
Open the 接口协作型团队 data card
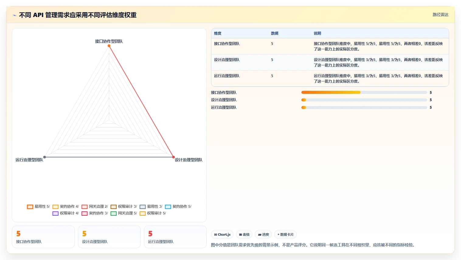coord(43,237)
